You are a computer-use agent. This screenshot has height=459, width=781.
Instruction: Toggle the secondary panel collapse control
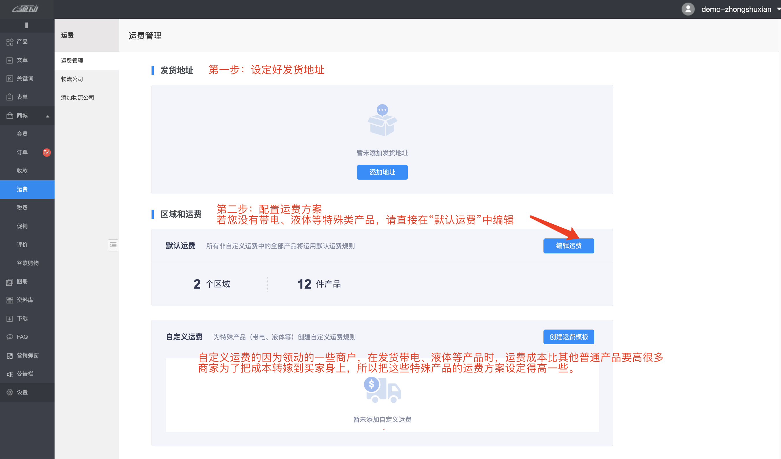click(113, 245)
